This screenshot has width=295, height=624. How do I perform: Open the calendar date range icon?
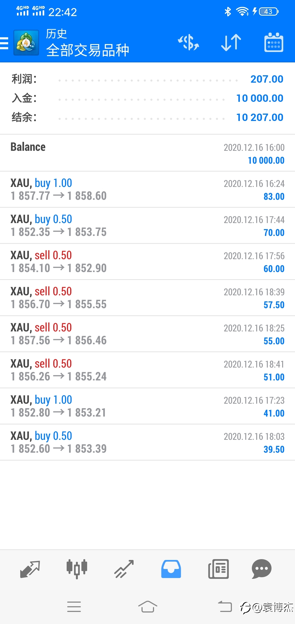274,43
